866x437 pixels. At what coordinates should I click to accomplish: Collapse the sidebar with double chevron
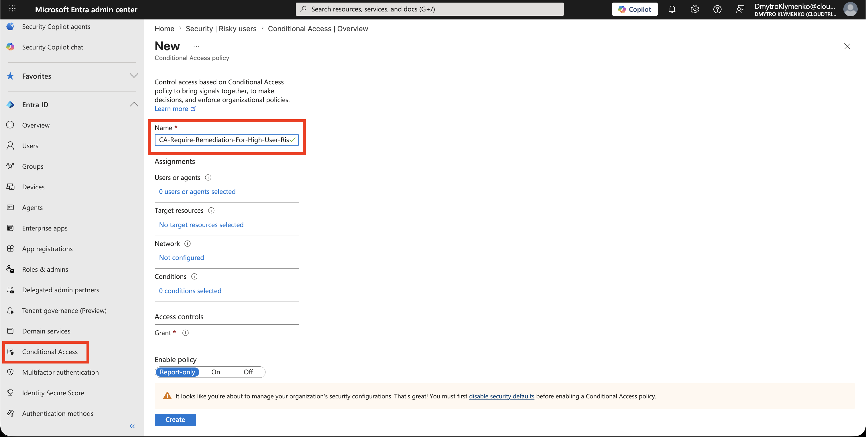132,426
